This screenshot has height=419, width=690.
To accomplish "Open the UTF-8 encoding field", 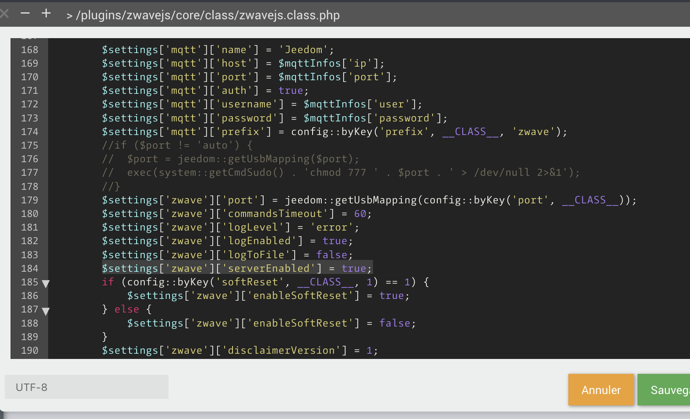I will point(87,387).
